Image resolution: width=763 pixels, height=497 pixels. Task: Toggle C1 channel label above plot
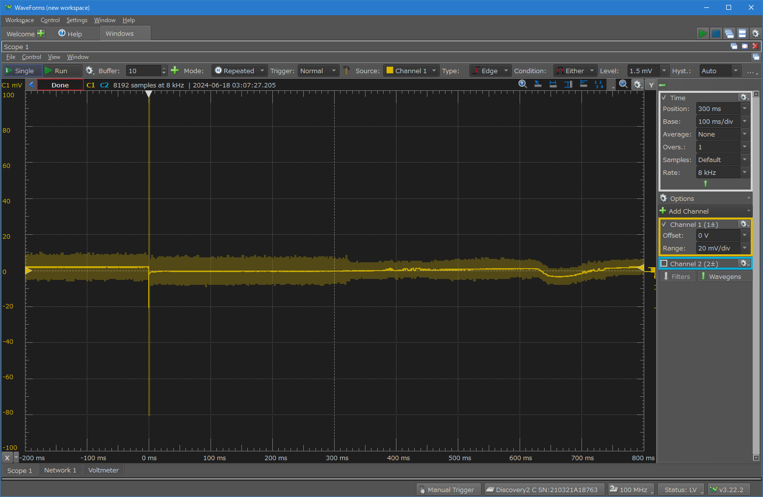tap(91, 85)
